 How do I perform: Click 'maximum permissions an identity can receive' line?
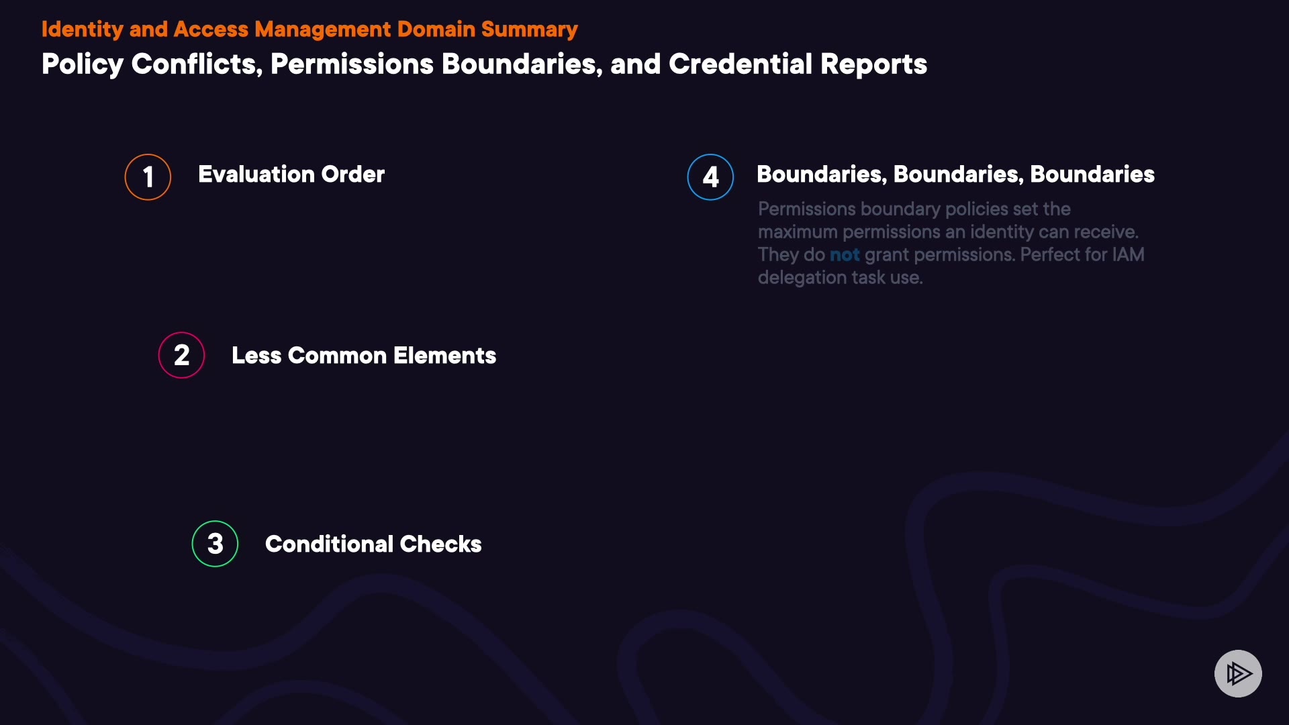[x=947, y=232]
